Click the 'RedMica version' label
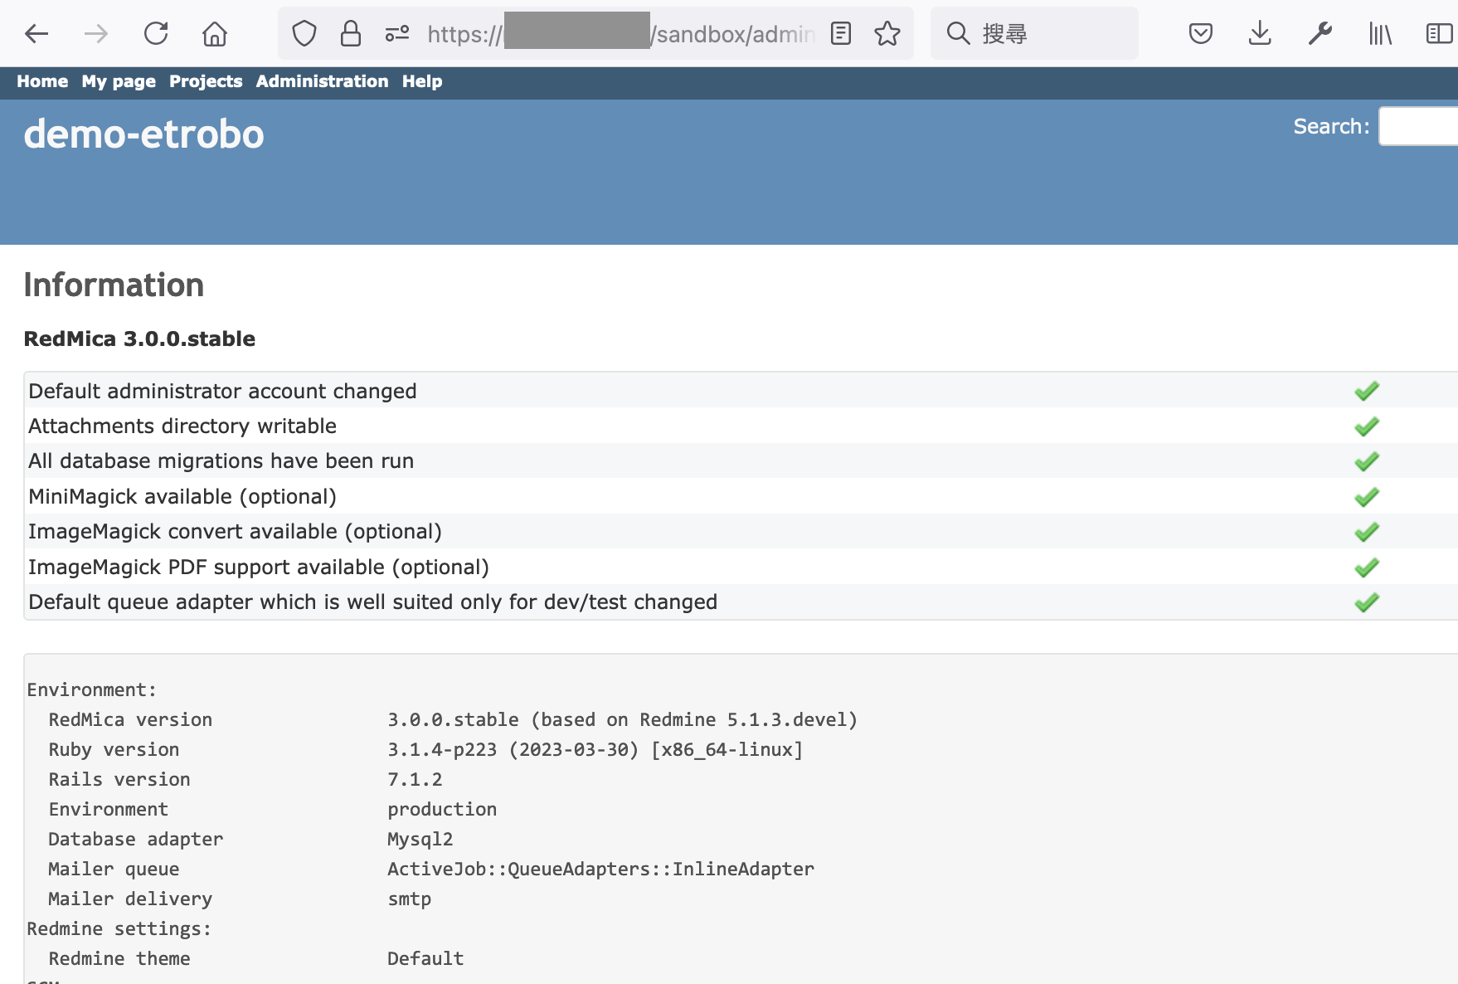The height and width of the screenshot is (984, 1458). 130,719
